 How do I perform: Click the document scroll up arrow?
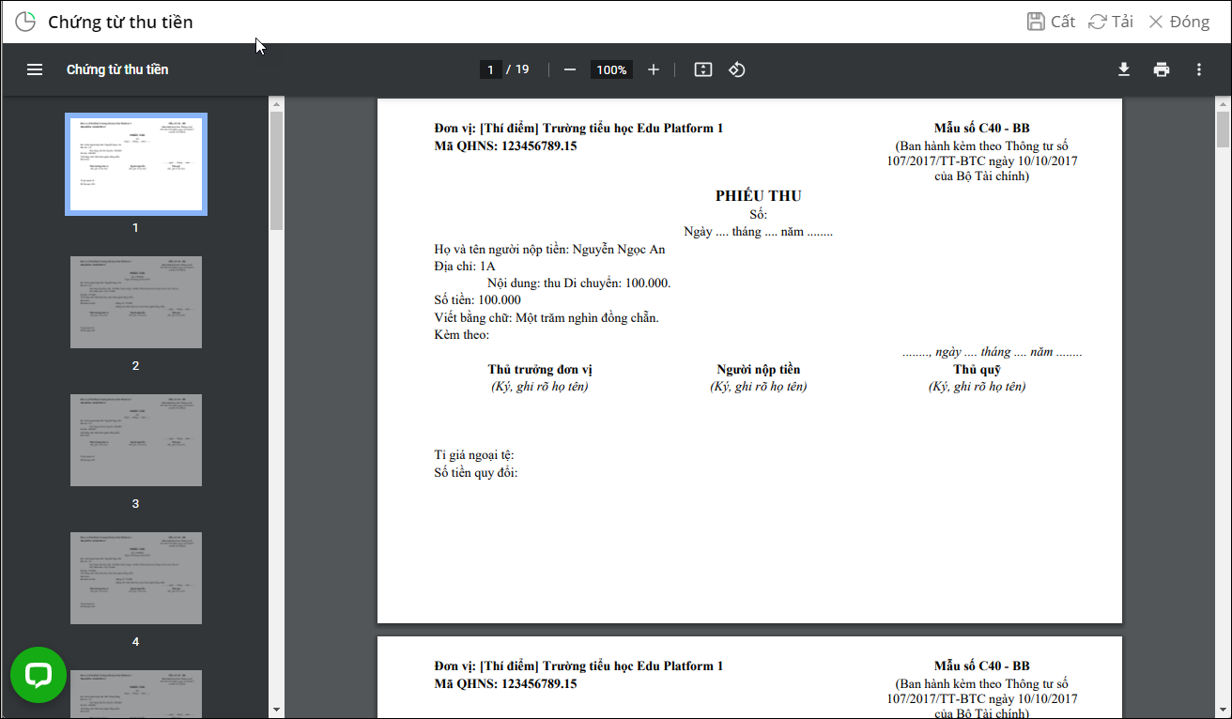click(x=1223, y=102)
